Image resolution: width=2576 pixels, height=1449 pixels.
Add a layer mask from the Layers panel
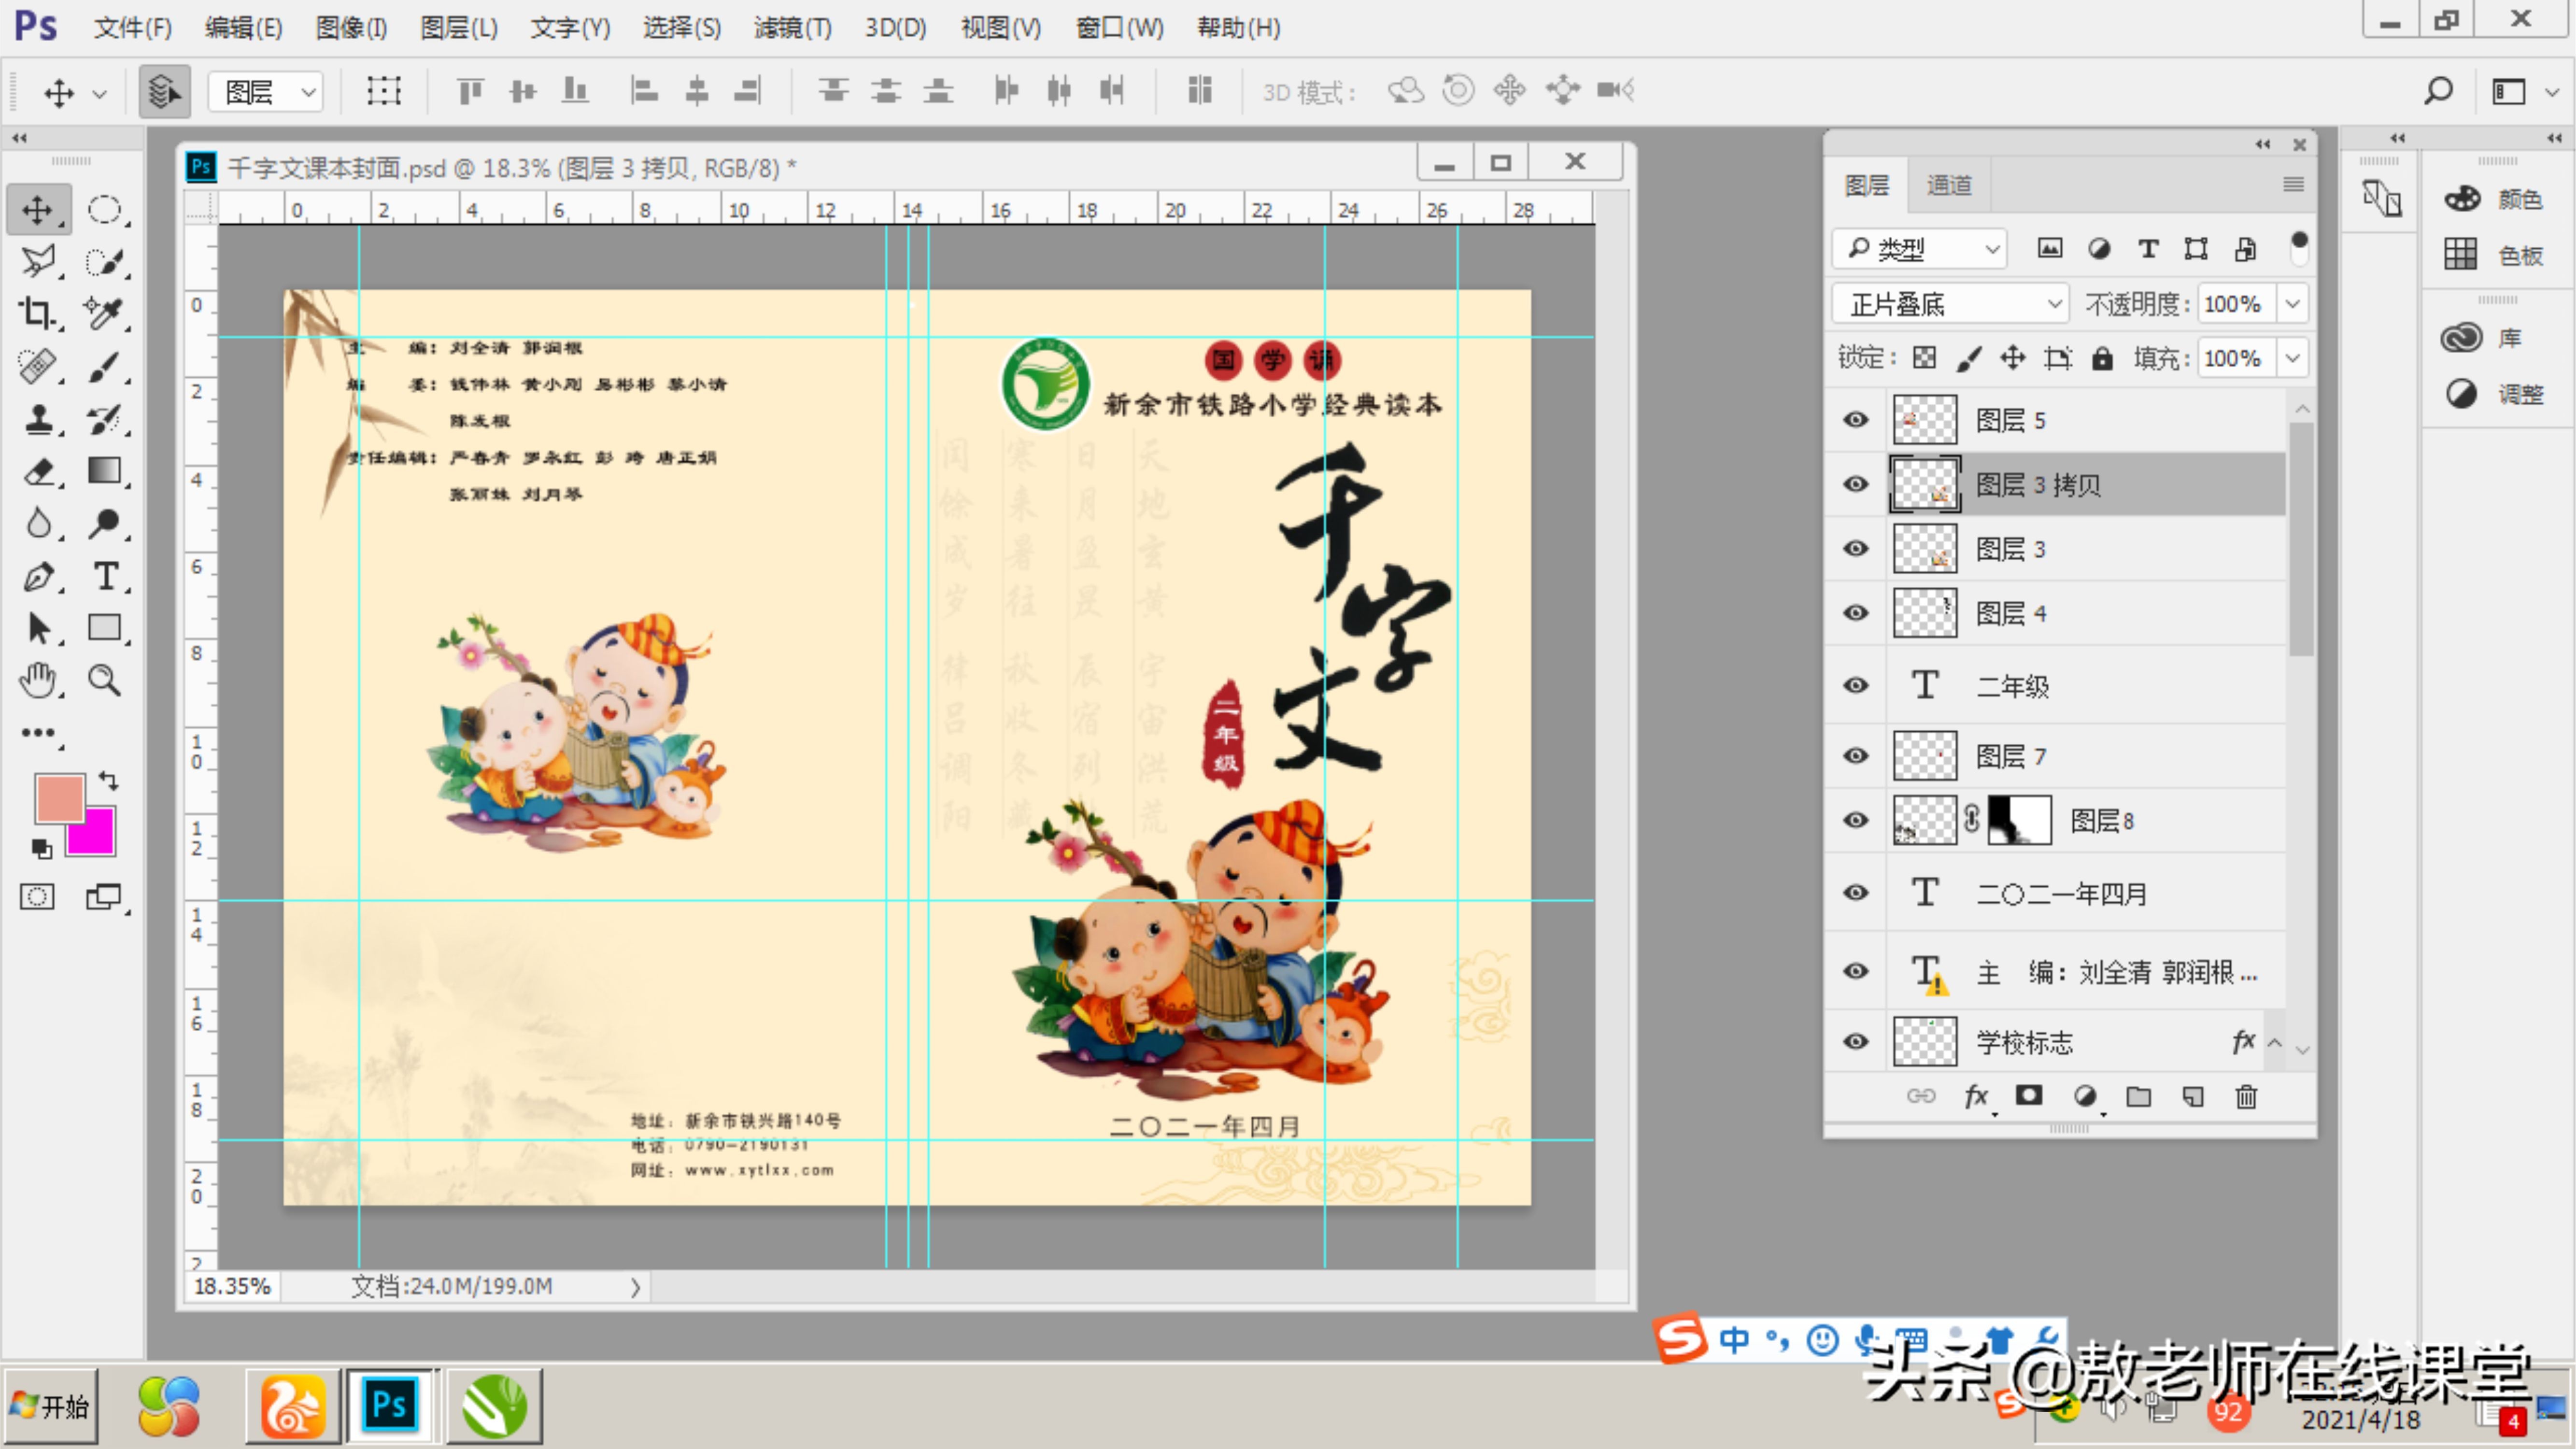2029,1096
